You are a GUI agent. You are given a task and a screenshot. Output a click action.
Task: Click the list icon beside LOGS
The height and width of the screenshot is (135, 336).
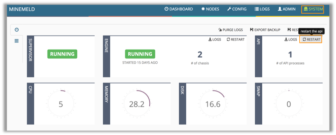click(257, 9)
